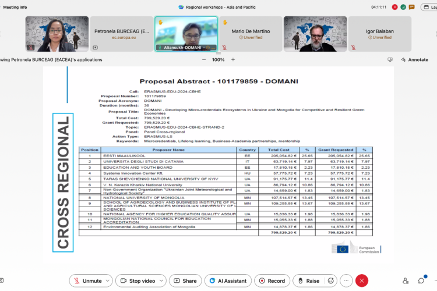Open the Layout menu

click(x=430, y=7)
